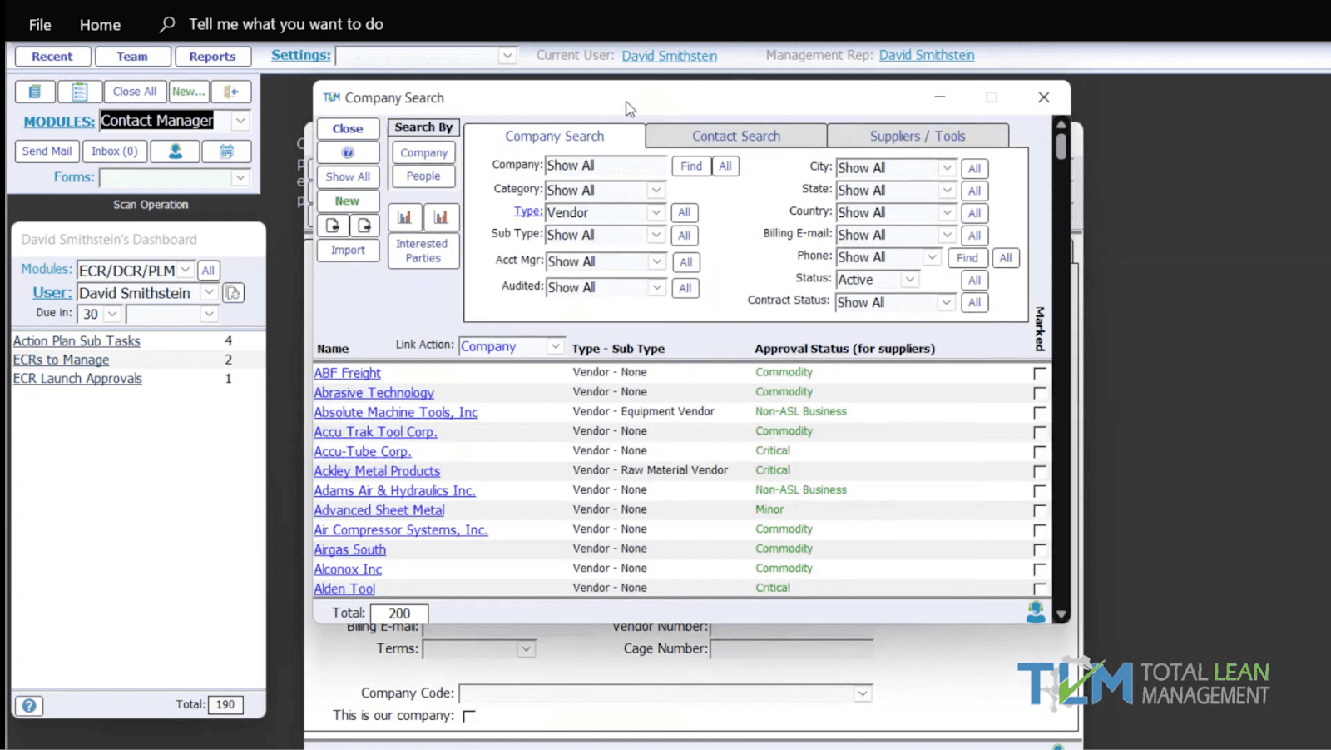The image size is (1331, 750).
Task: Click the Team button
Action: coord(132,57)
